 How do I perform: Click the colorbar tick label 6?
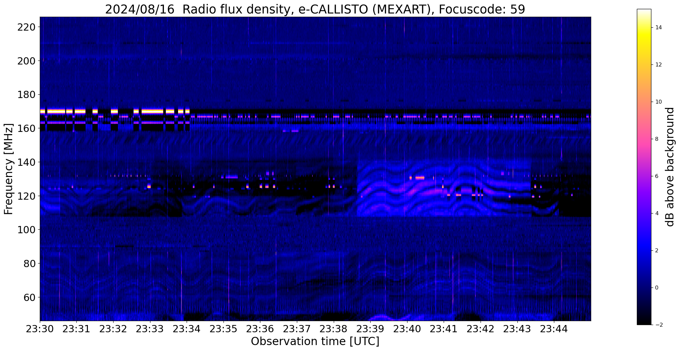pos(657,176)
